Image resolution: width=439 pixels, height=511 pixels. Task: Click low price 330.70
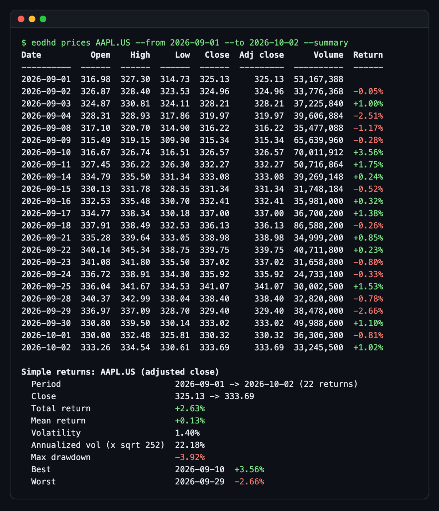tap(175, 201)
